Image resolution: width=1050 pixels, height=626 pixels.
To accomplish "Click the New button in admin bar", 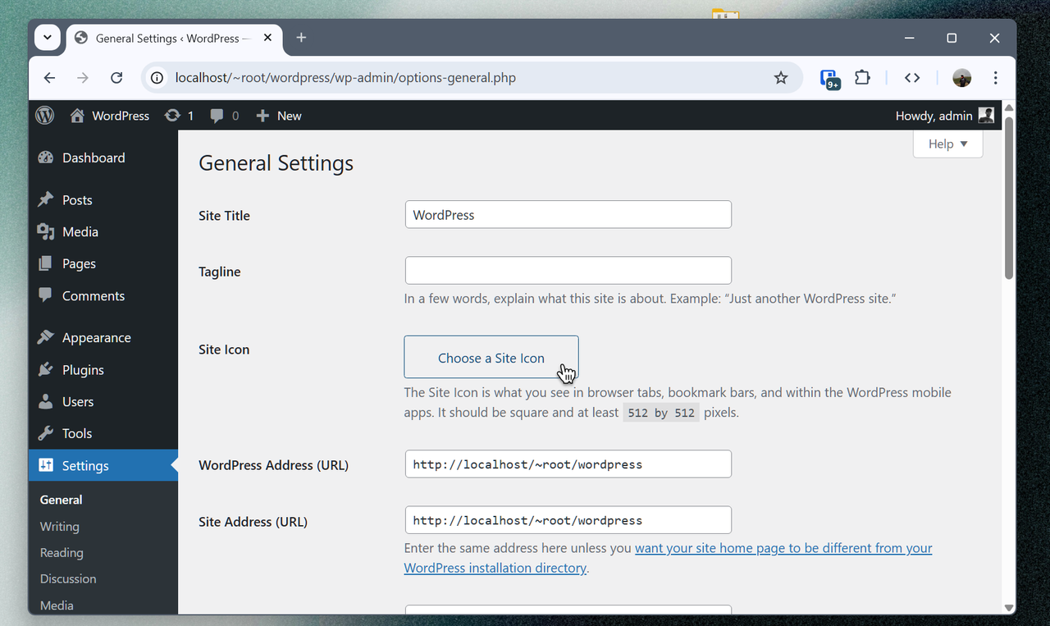I will click(279, 116).
